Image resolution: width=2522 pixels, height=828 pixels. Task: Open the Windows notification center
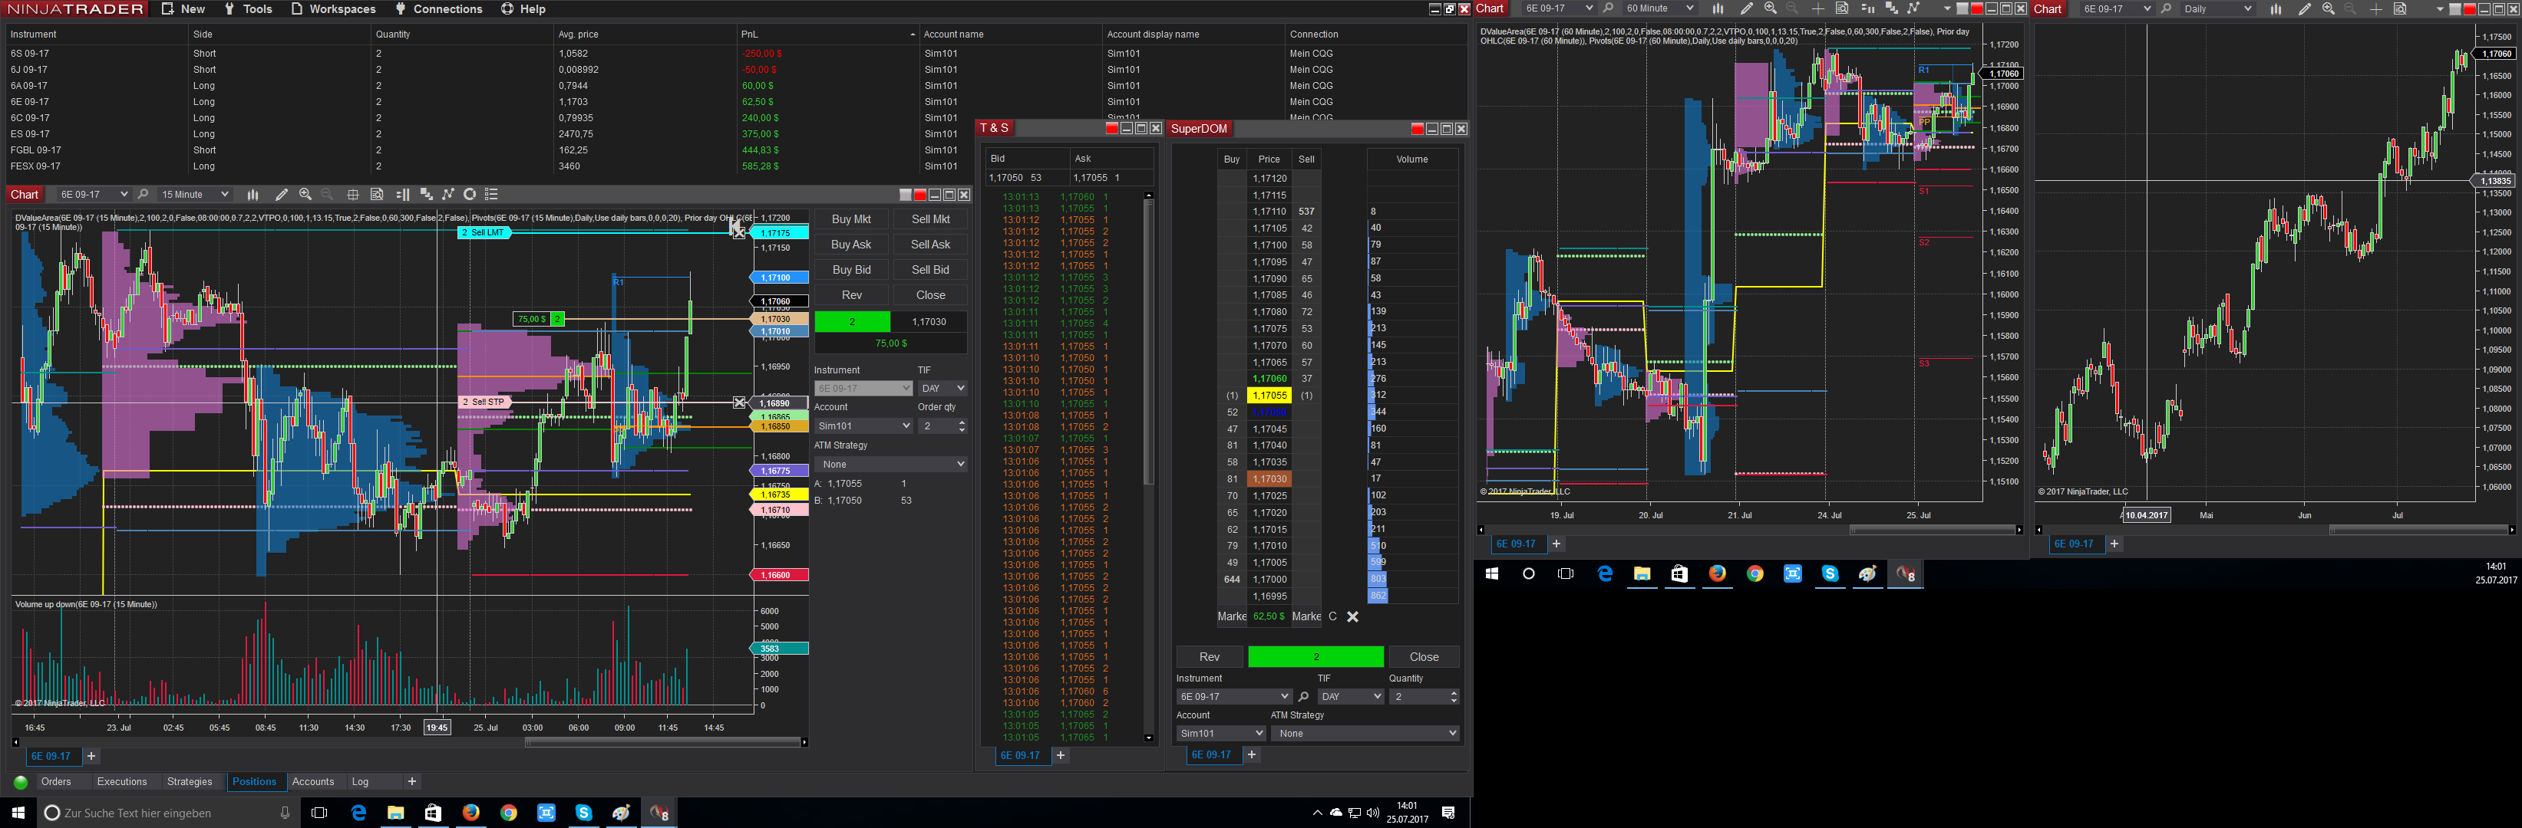click(1449, 813)
